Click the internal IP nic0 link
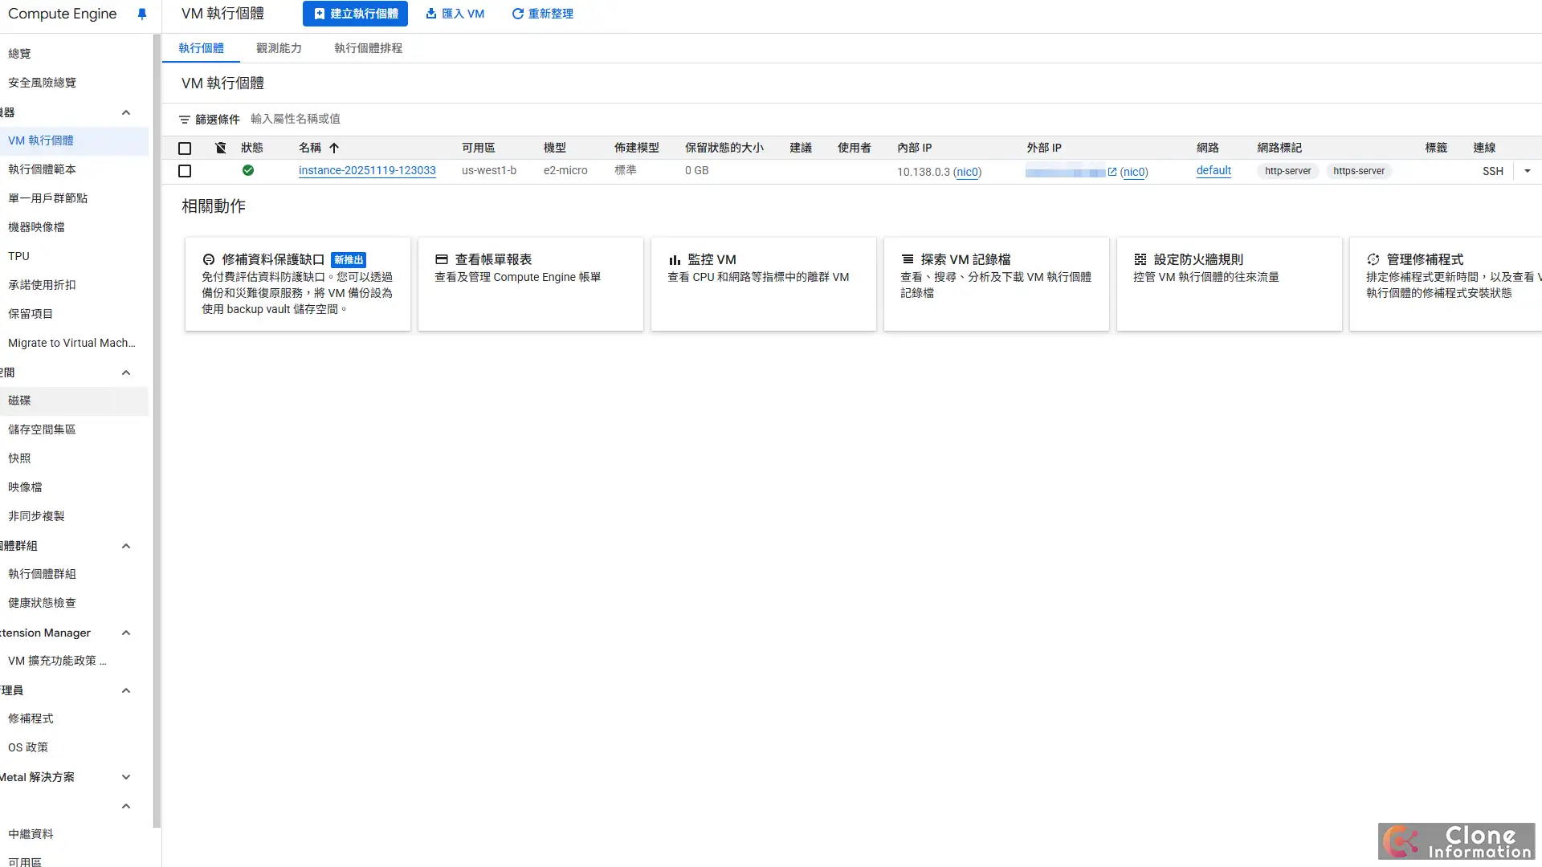This screenshot has height=867, width=1542. (968, 172)
